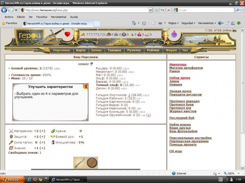Click the wooden round shield item
The height and width of the screenshot is (183, 245).
pyautogui.click(x=92, y=163)
